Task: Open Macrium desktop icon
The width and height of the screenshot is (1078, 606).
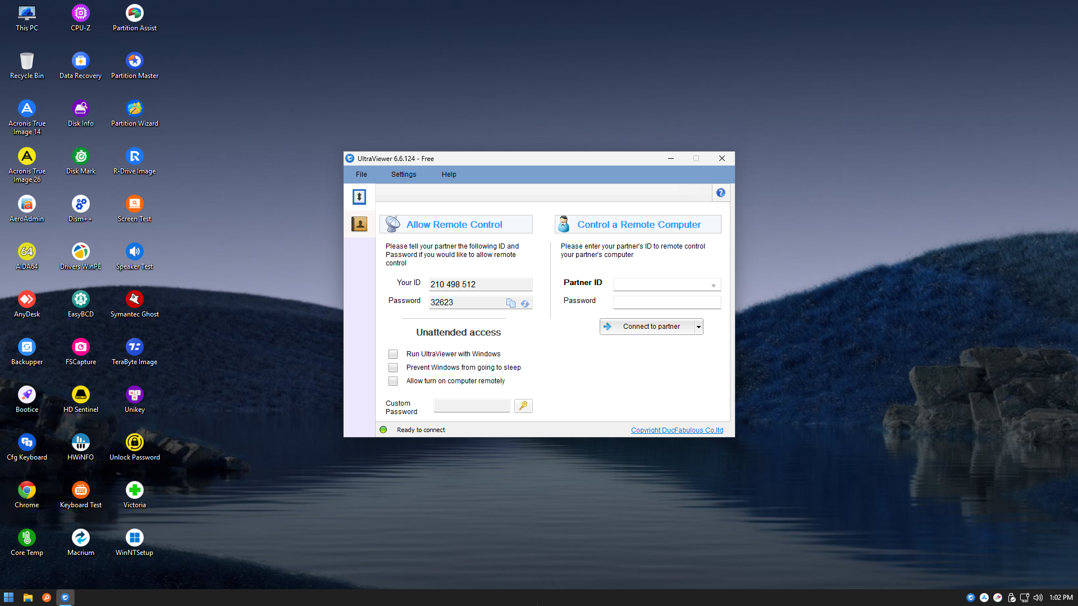Action: [81, 543]
